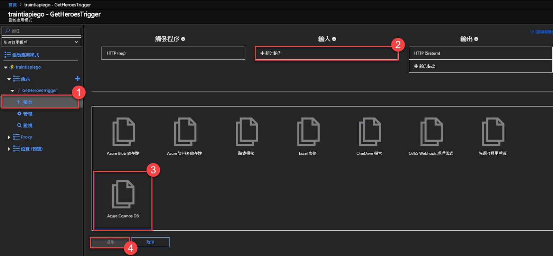Select the Proxy tree item
This screenshot has width=553, height=256.
point(26,137)
